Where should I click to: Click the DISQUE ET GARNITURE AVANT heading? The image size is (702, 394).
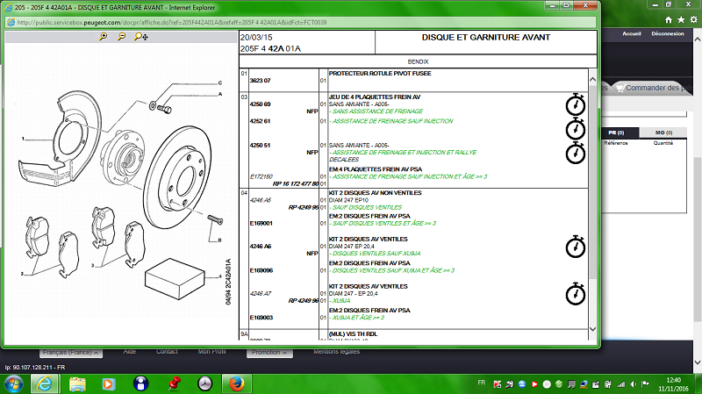(486, 38)
